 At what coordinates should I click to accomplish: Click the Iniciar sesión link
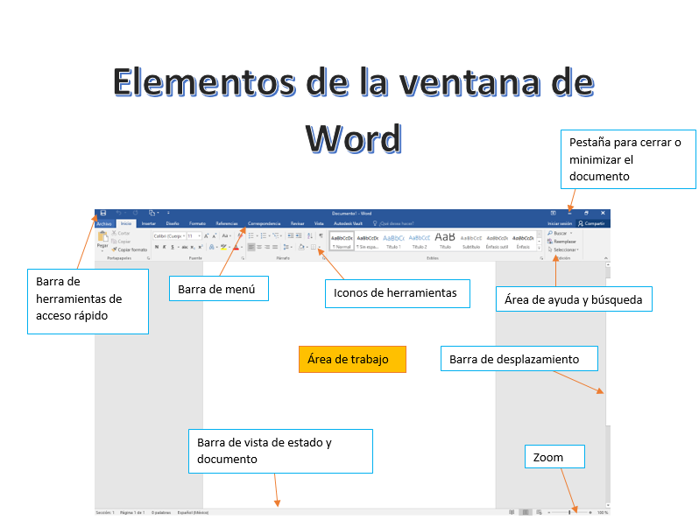pos(560,223)
